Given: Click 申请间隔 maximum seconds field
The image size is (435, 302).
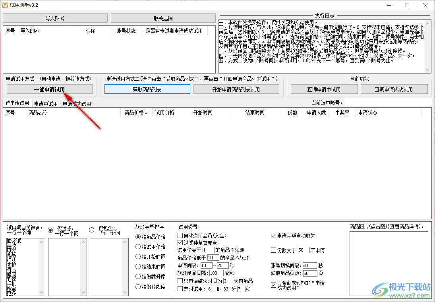Looking at the screenshot, I should coord(223,265).
